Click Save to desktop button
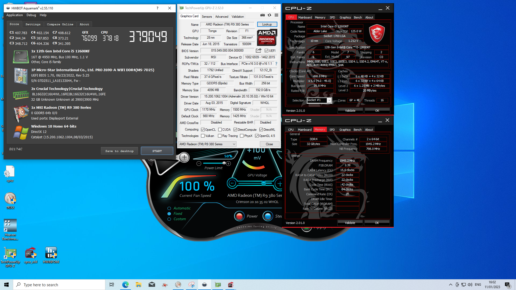 pos(120,151)
